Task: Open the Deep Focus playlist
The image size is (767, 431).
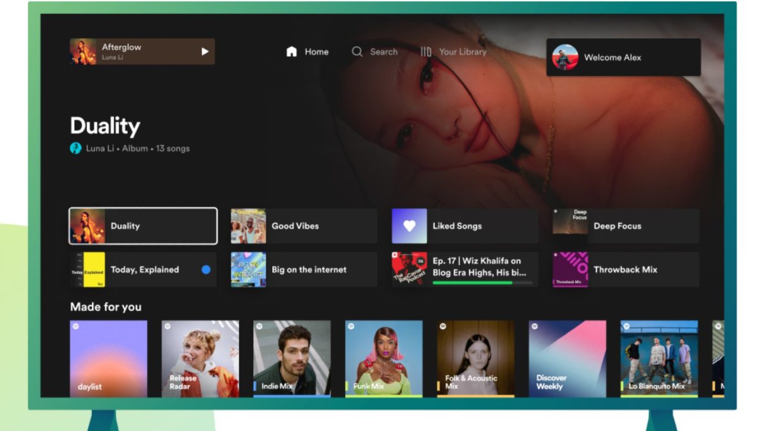Action: pyautogui.click(x=626, y=226)
